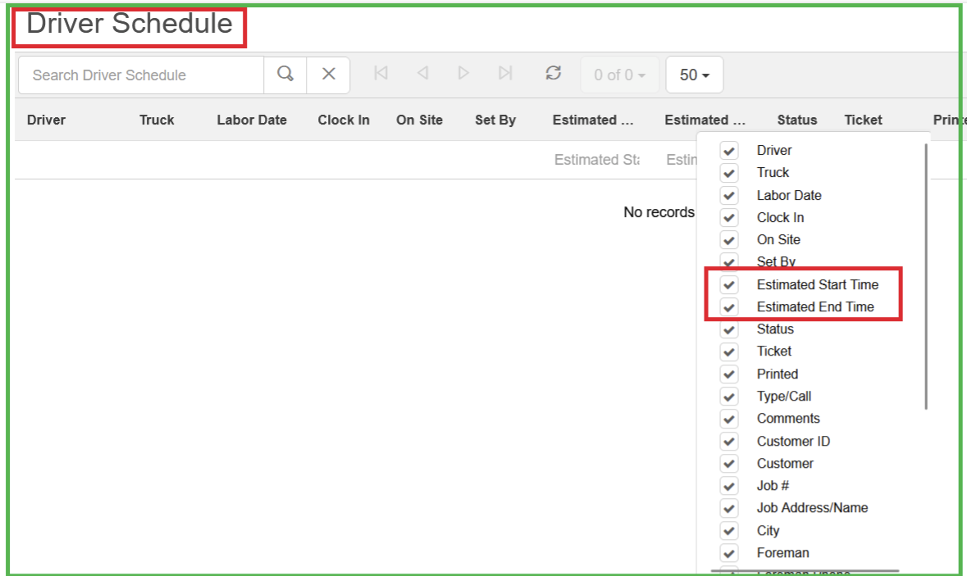
Task: Go to first page icon
Action: tap(381, 74)
